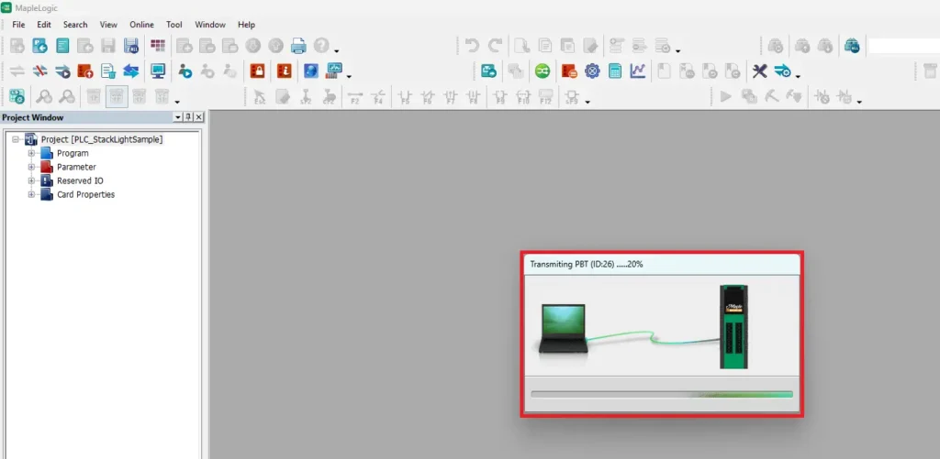Viewport: 940px width, 459px height.
Task: Click the line chart trend icon
Action: tap(638, 71)
